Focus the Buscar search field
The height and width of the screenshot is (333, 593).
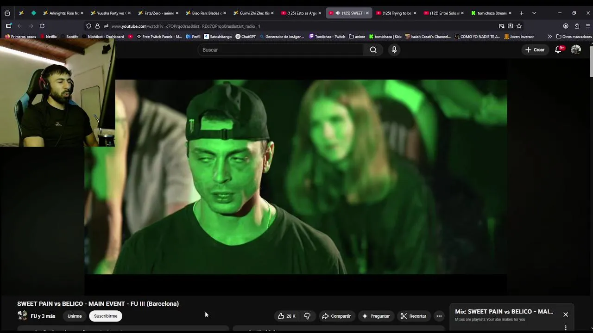[x=281, y=49]
